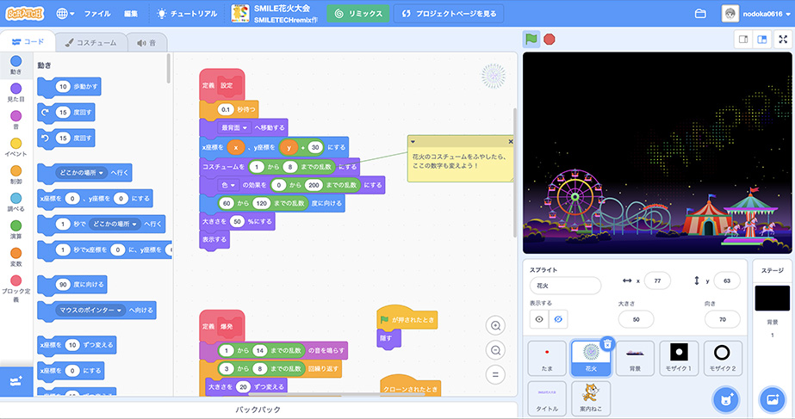
Task: Click the green flag to start project
Action: click(x=531, y=39)
